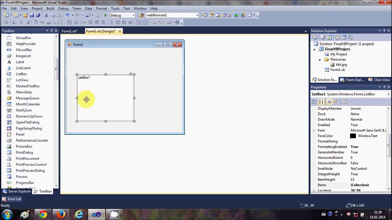Select Label control in Toolbox
Image resolution: width=392 pixels, height=220 pixels.
(20, 62)
